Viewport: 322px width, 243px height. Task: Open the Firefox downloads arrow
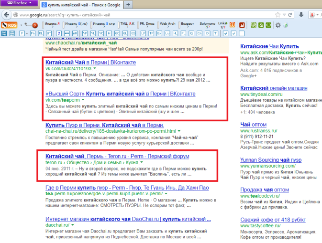coord(301,15)
